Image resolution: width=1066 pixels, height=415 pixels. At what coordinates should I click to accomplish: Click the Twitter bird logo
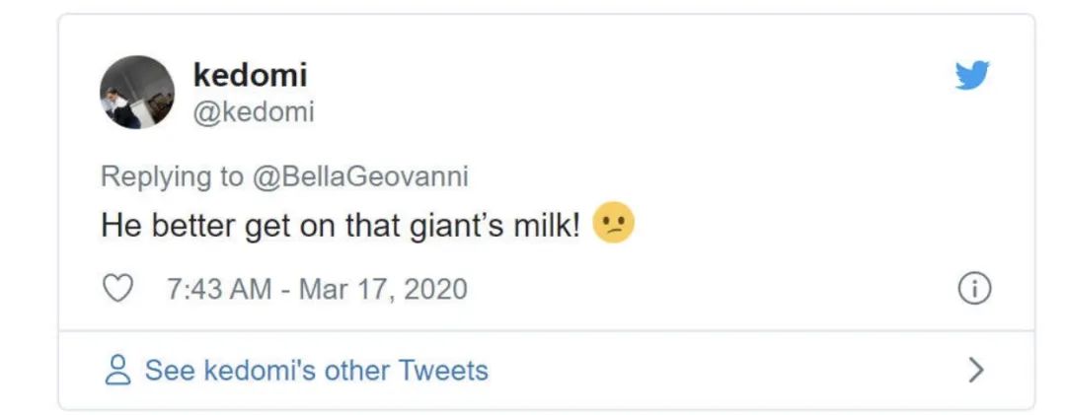click(x=971, y=76)
